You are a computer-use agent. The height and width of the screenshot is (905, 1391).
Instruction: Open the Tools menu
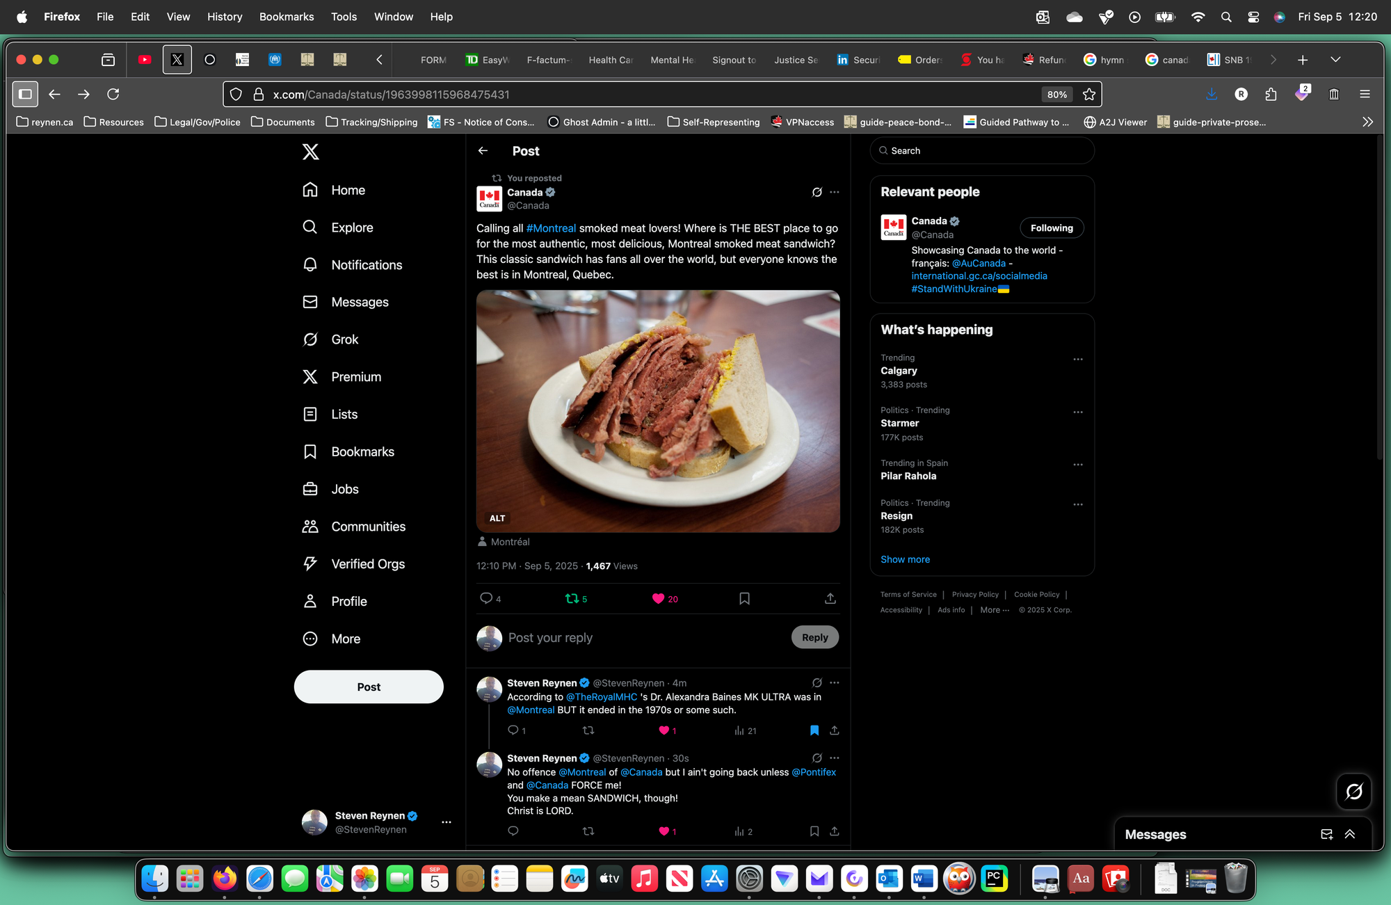(x=344, y=17)
